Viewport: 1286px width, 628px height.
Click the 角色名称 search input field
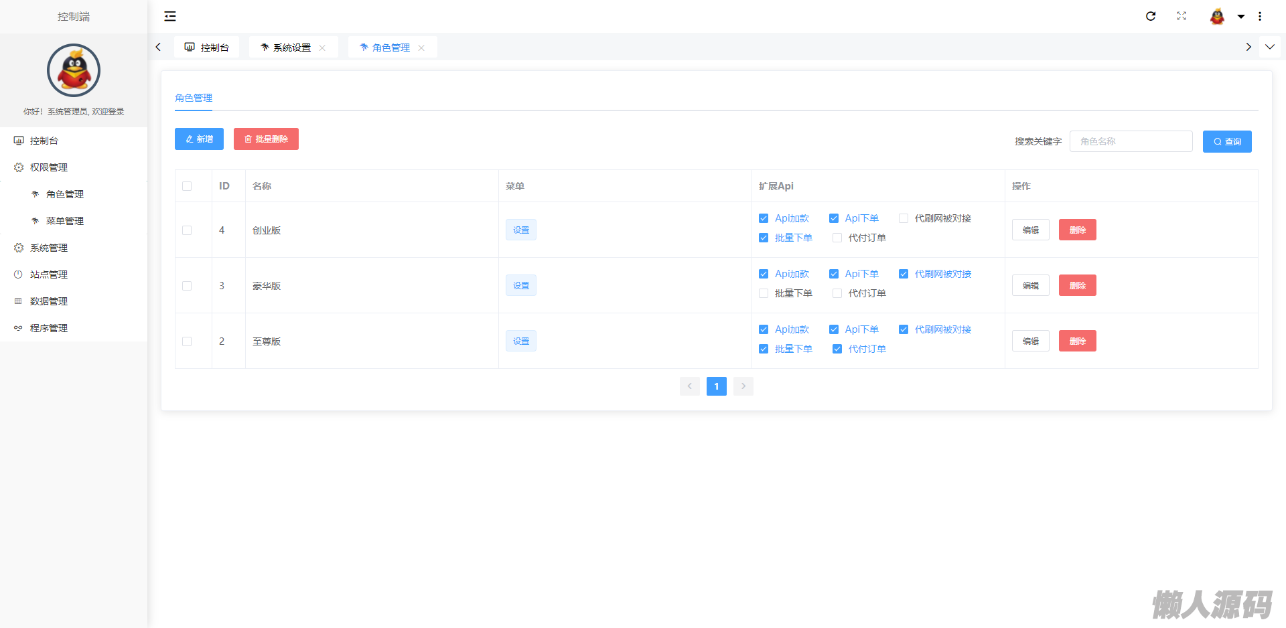coord(1131,141)
